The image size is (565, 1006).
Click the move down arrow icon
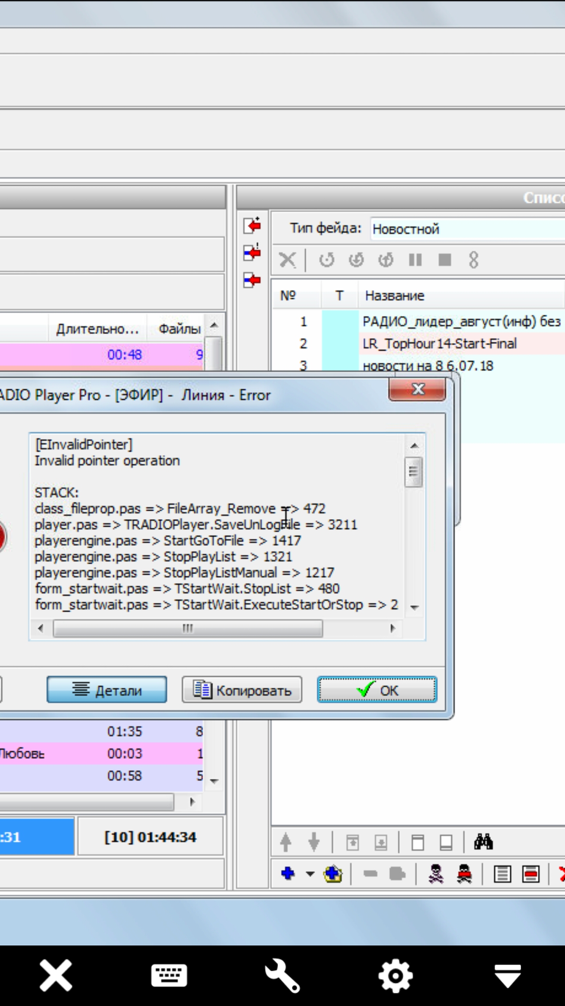pyautogui.click(x=314, y=842)
